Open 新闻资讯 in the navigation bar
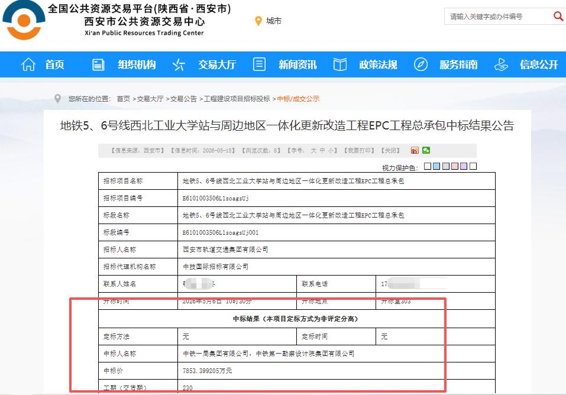Image resolution: width=566 pixels, height=395 pixels. tap(298, 64)
